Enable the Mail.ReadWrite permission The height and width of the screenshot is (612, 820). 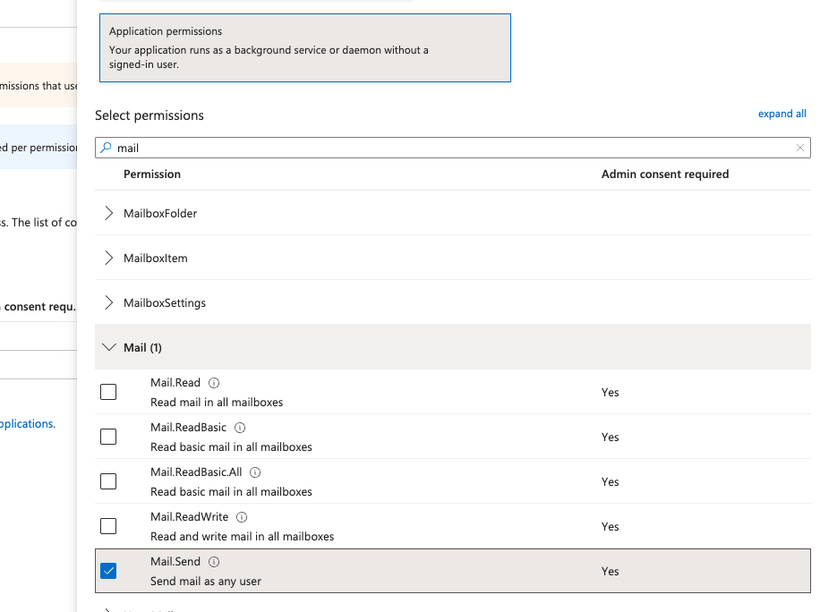(x=108, y=525)
